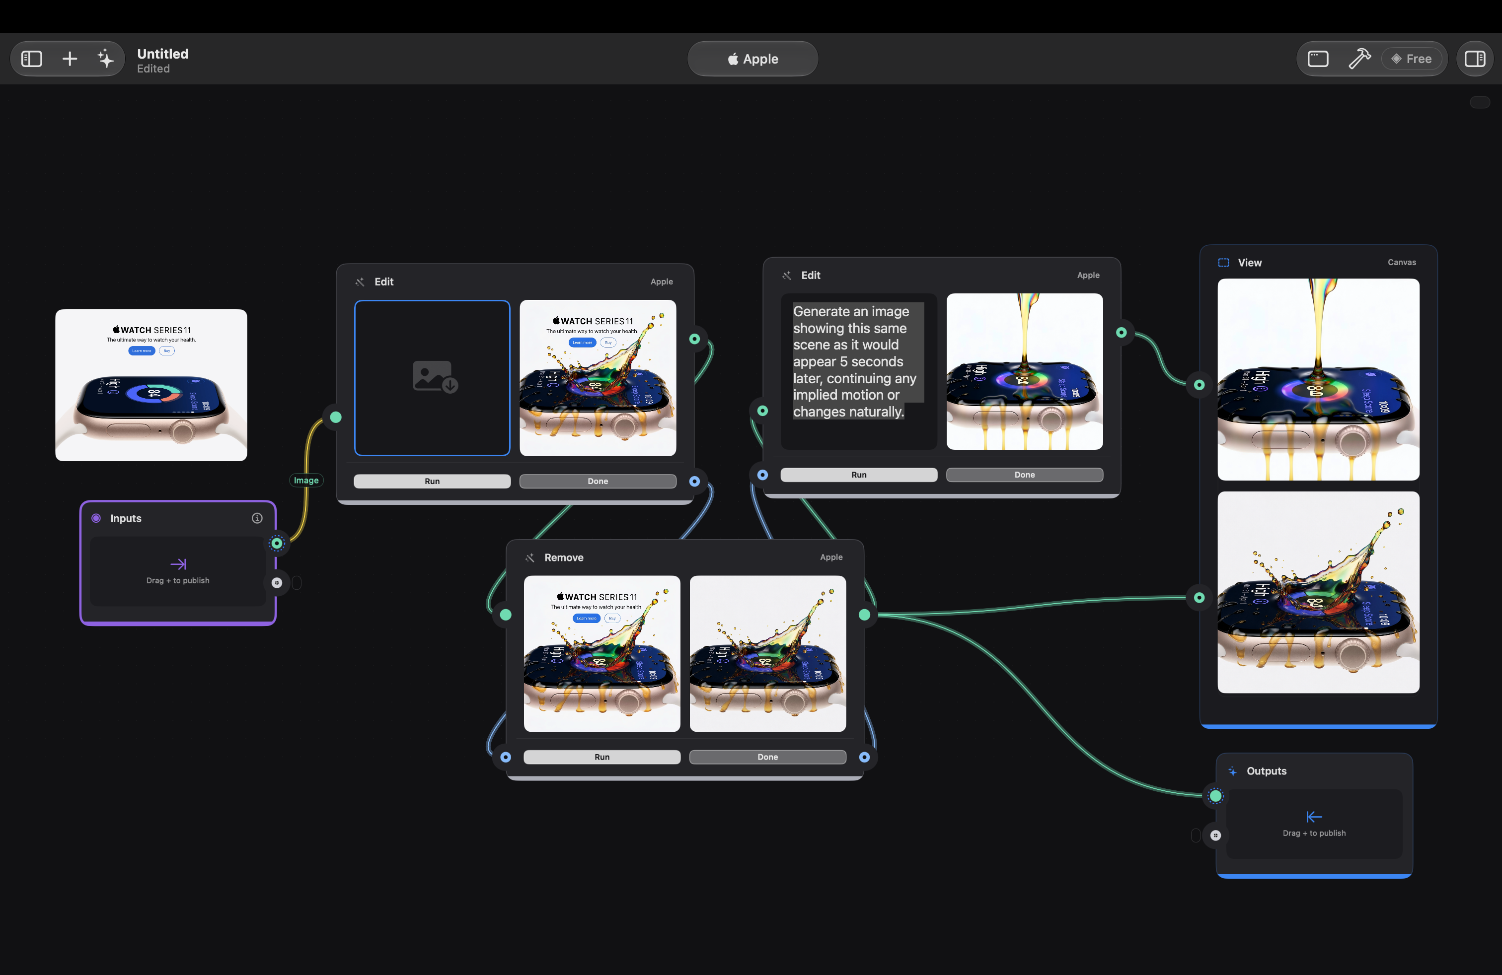Click the second Edit node green output port

1121,332
